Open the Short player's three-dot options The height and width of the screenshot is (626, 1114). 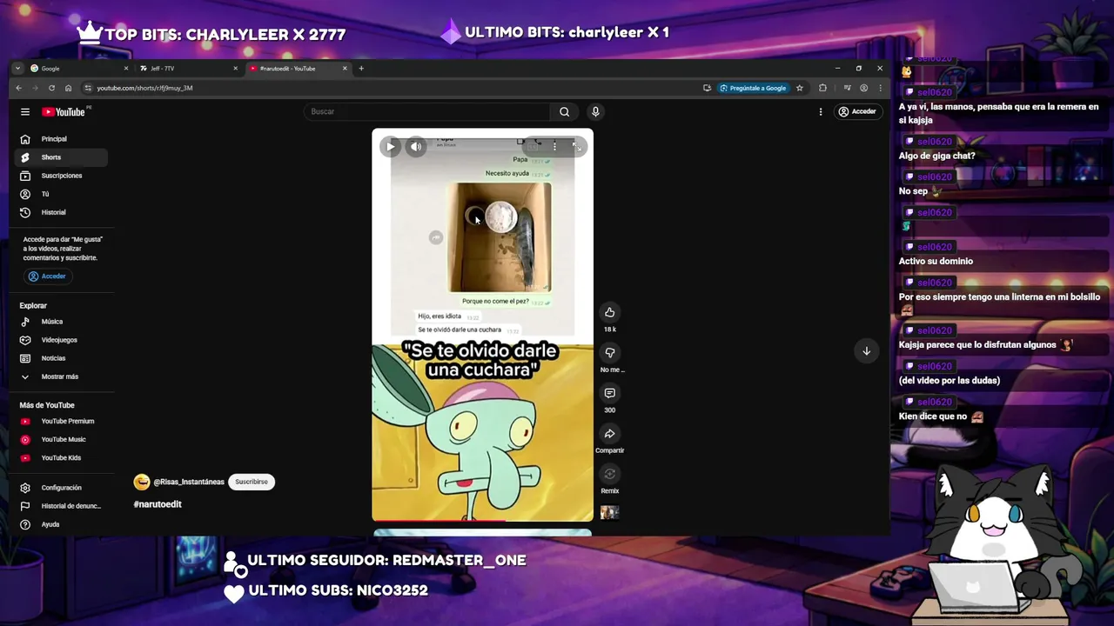[554, 146]
